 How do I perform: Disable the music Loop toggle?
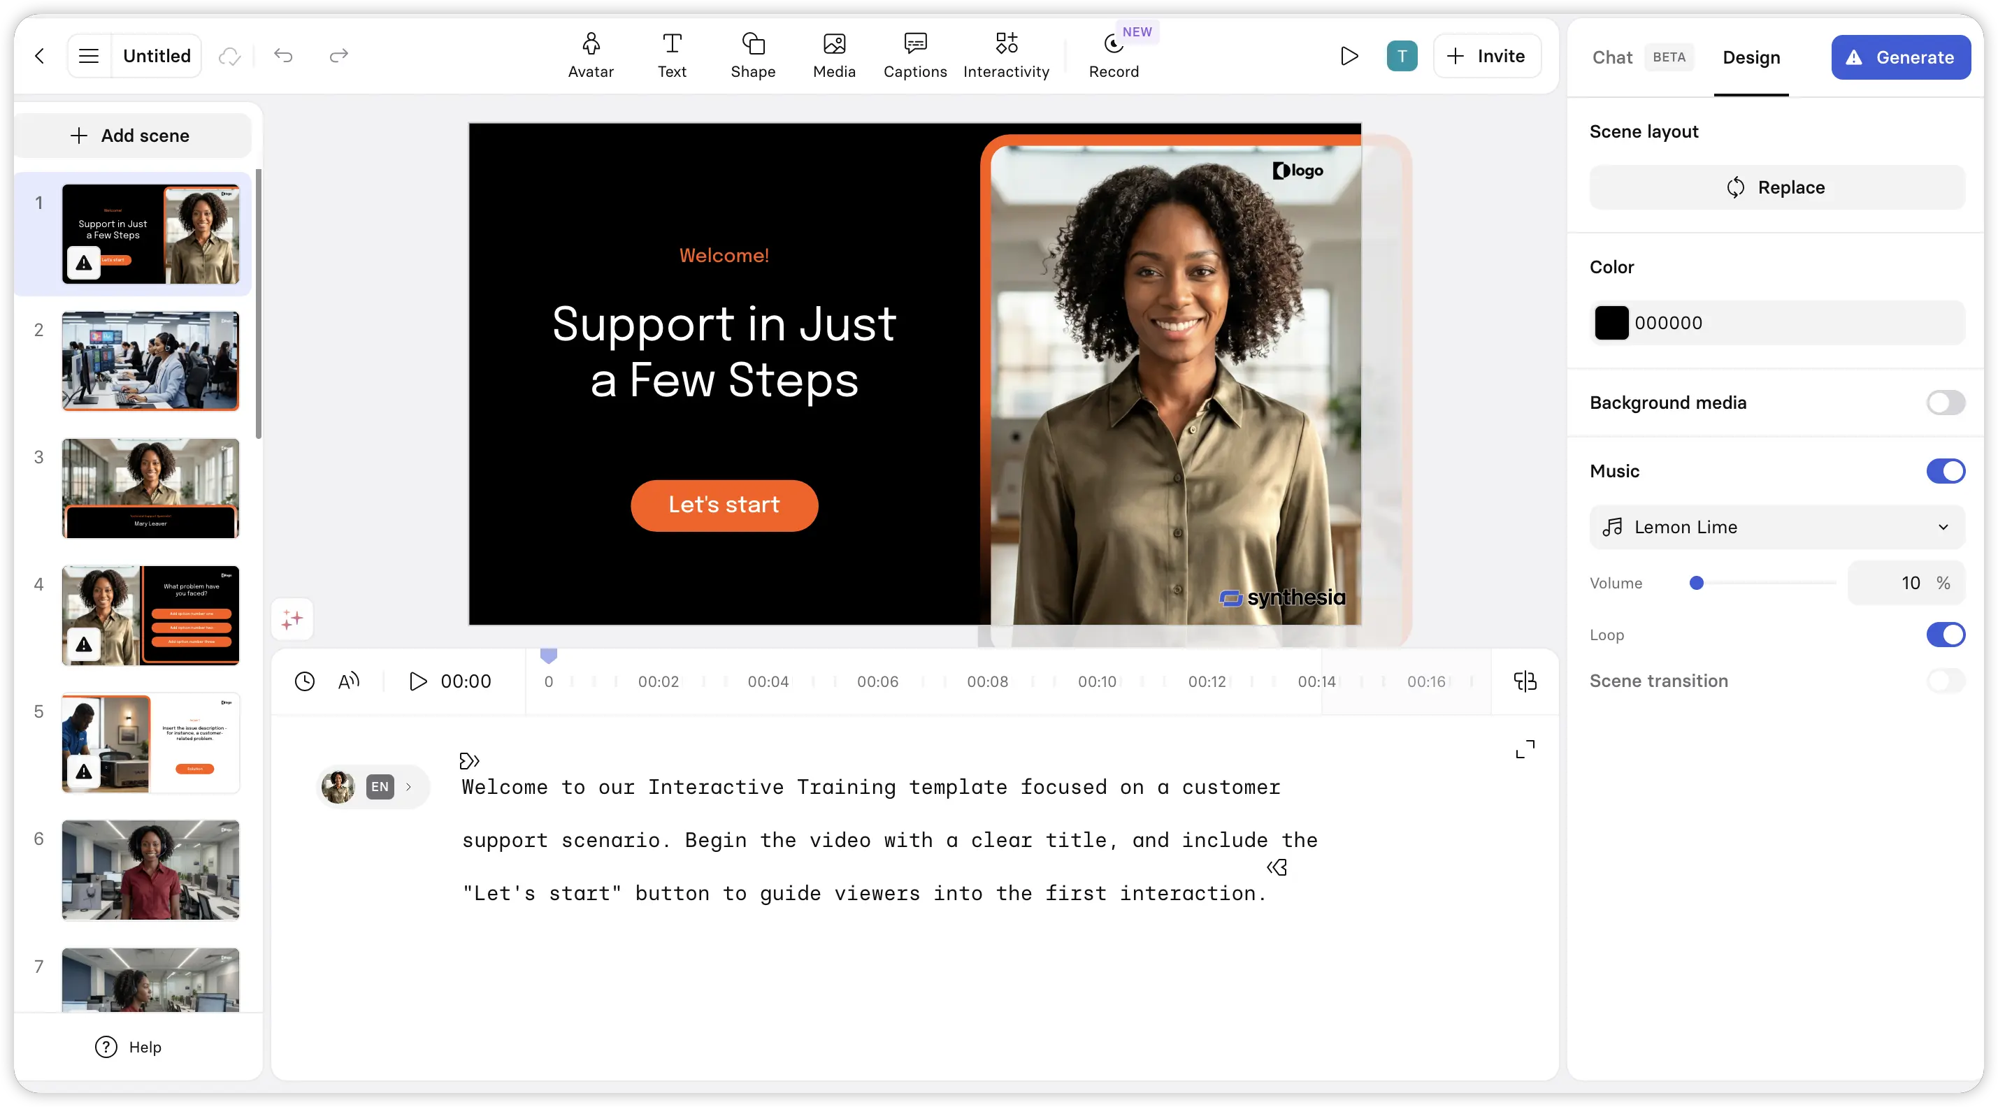[x=1944, y=635]
